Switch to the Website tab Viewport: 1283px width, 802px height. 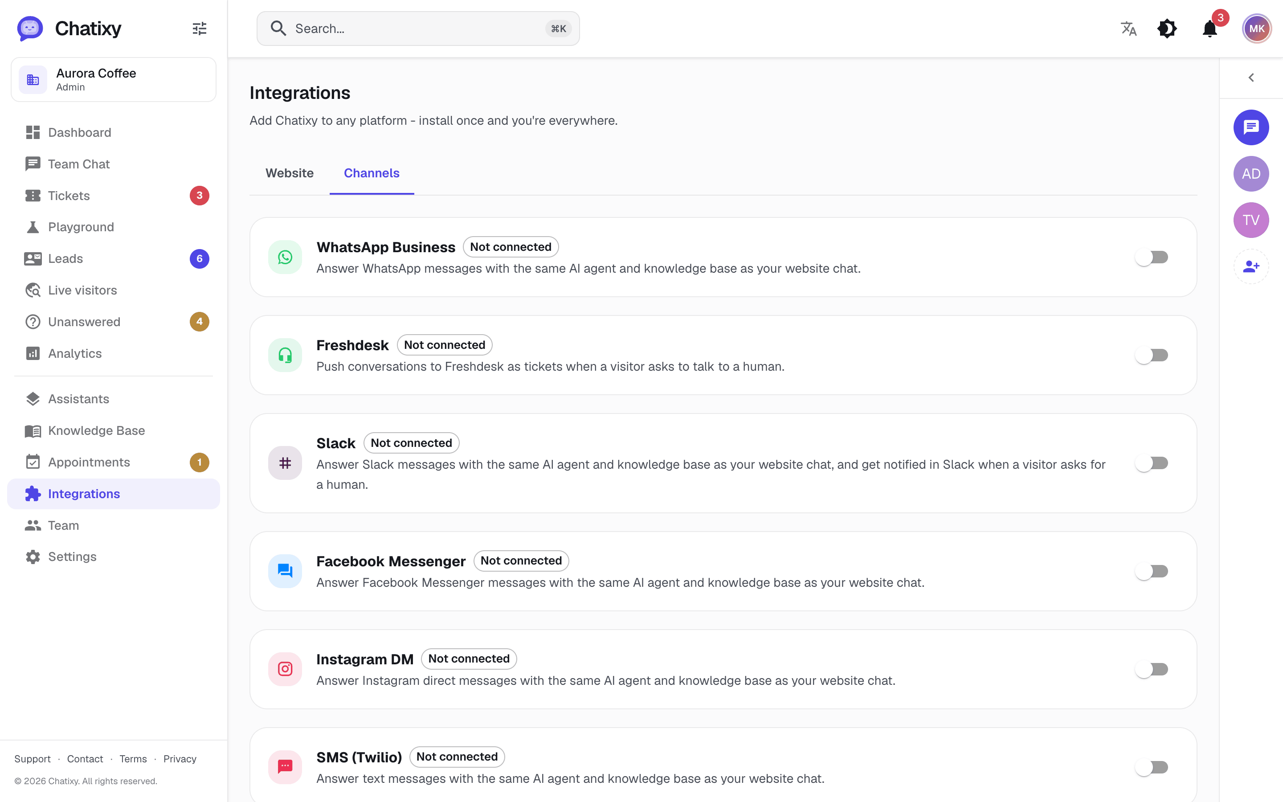290,173
